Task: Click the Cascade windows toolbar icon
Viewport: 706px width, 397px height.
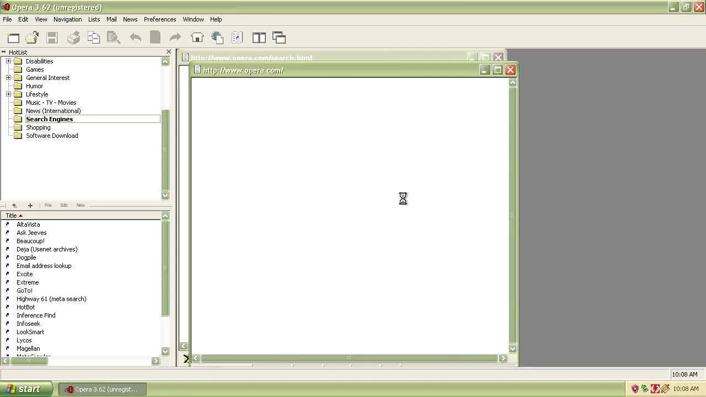Action: coord(279,37)
